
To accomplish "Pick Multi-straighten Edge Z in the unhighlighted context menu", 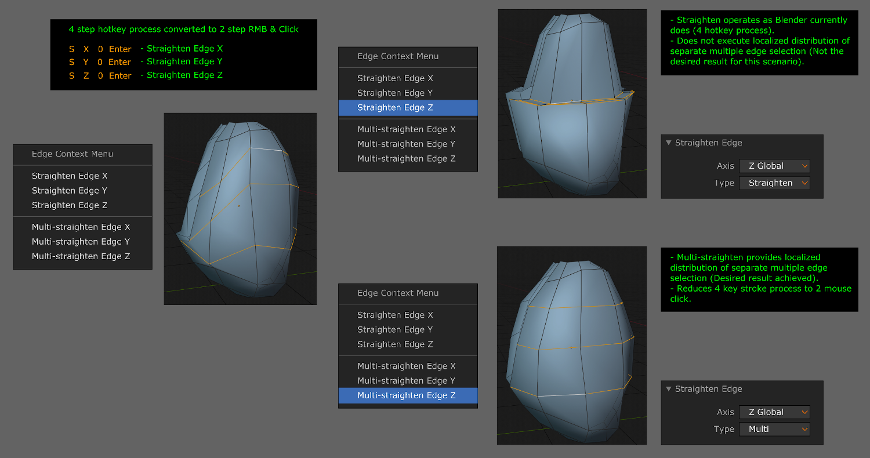I will click(82, 256).
